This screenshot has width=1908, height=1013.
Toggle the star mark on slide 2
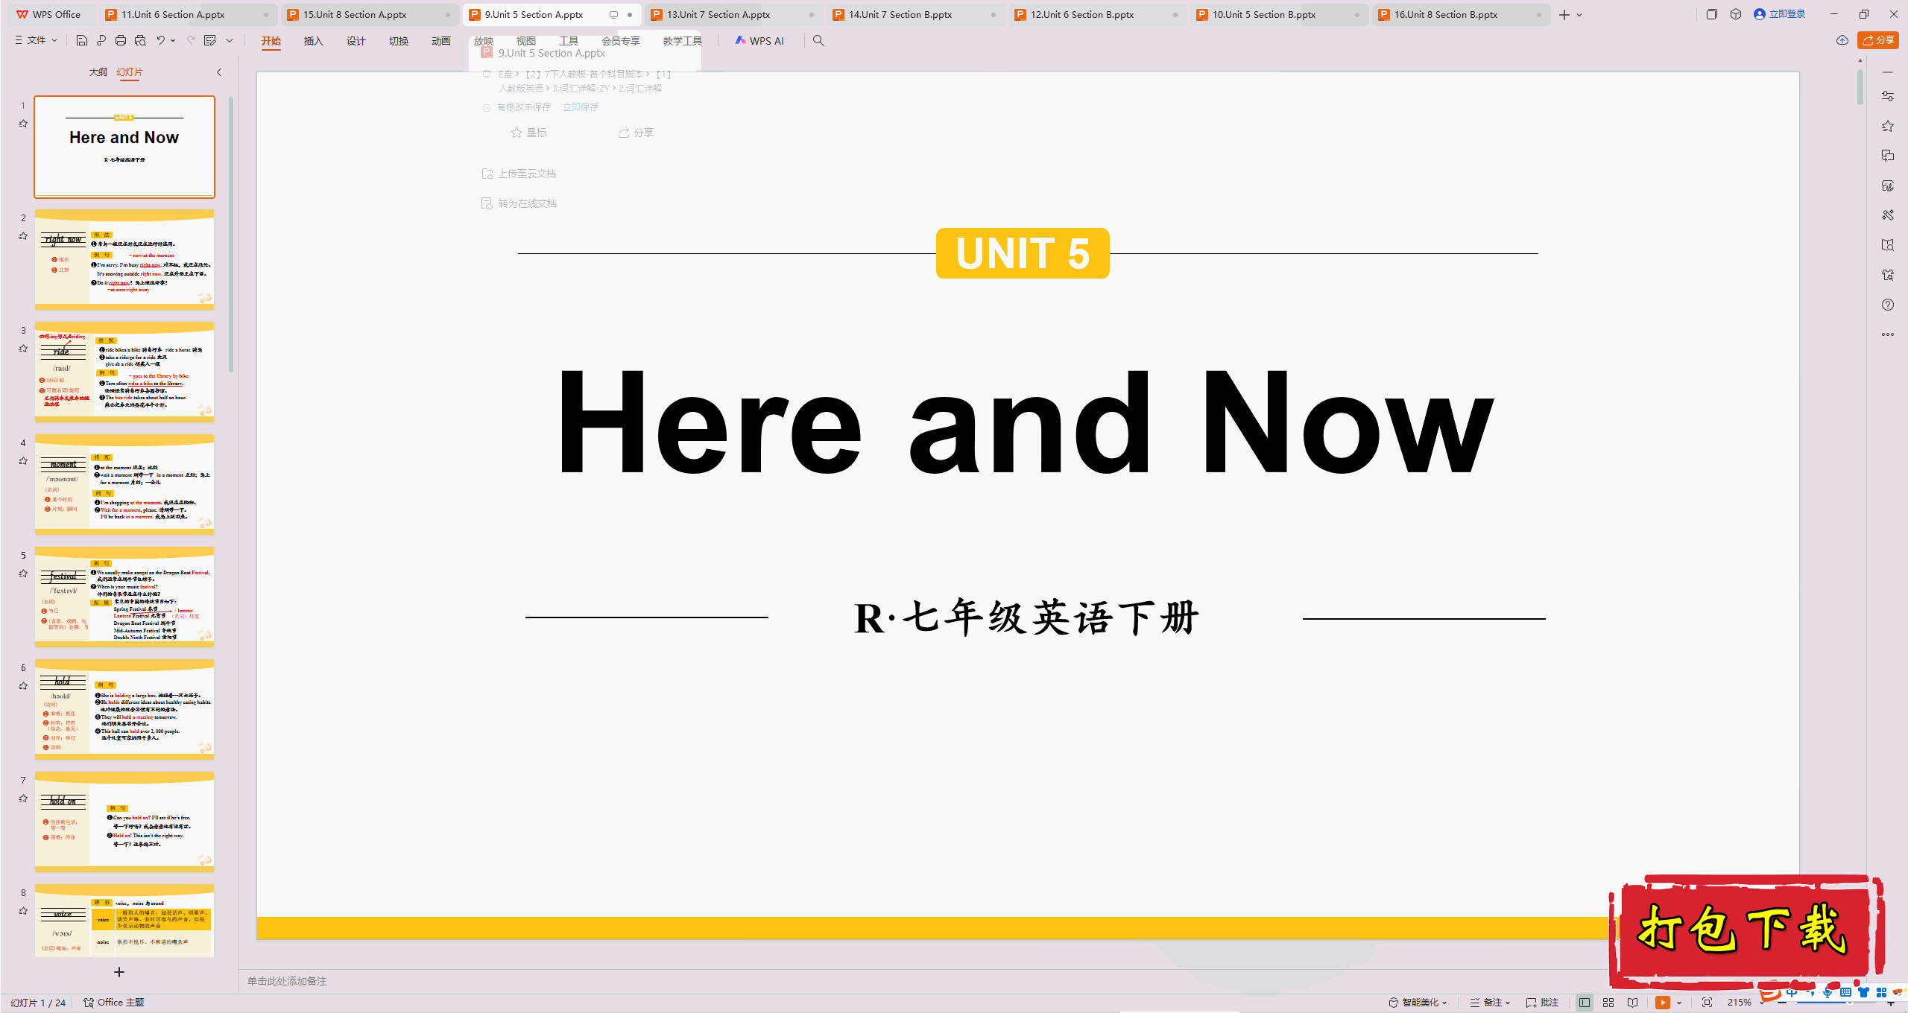23,236
